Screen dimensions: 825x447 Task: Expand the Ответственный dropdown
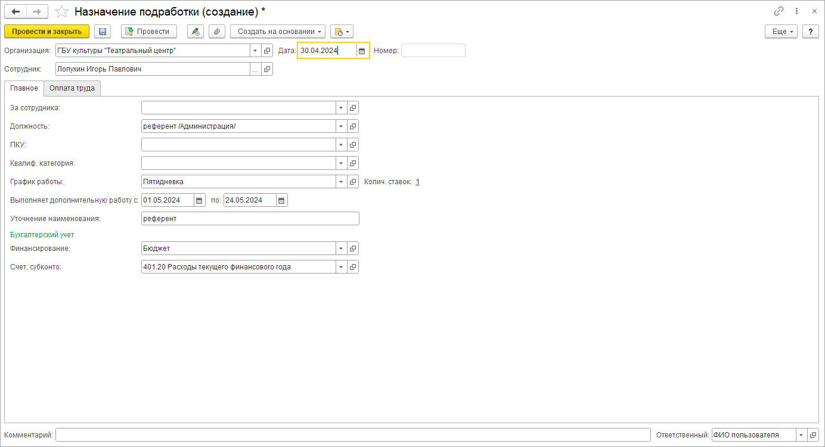(802, 435)
